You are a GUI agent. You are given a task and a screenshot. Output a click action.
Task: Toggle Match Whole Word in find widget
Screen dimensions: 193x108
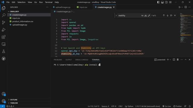pos(146,16)
